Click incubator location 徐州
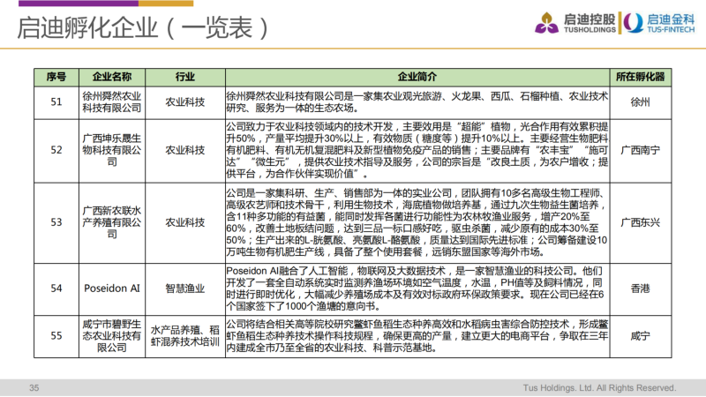Viewport: 706px width, 397px height. click(641, 102)
